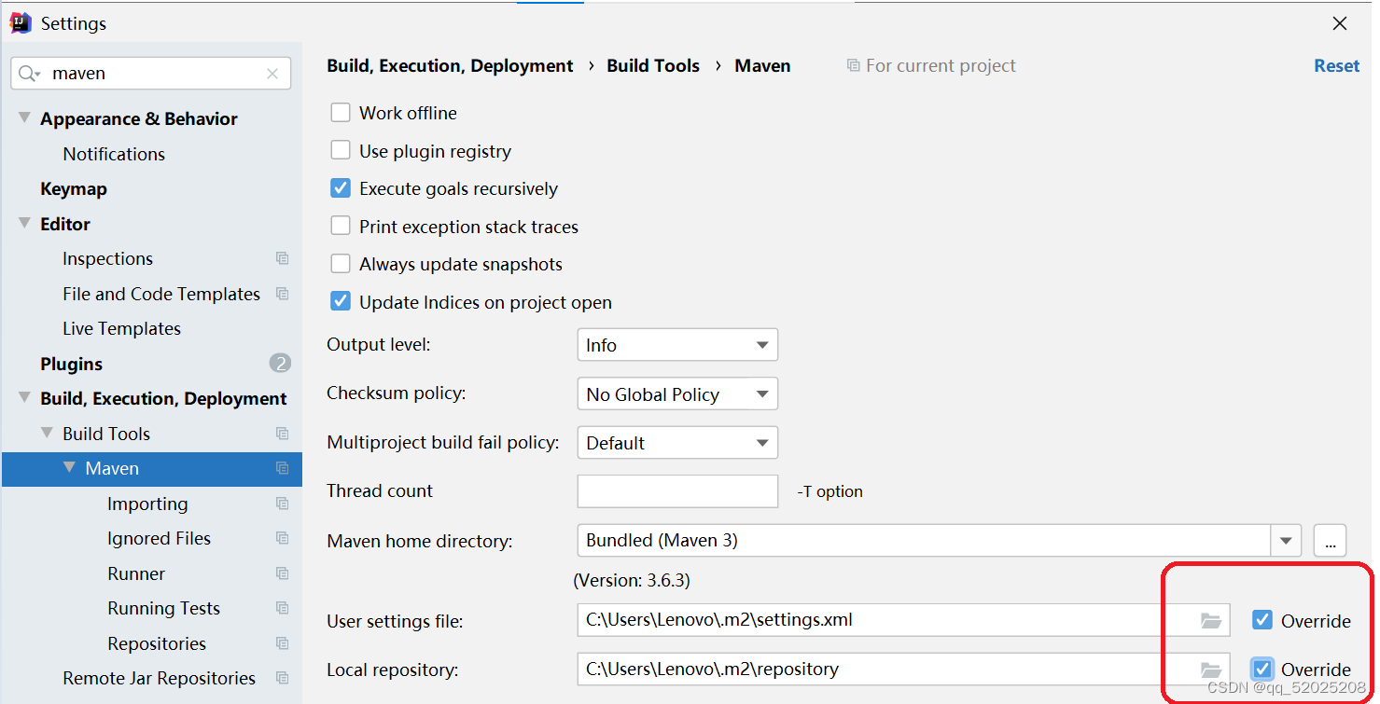The height and width of the screenshot is (704, 1380).
Task: Click project-level icon next to File and Code Templates
Action: [x=282, y=294]
